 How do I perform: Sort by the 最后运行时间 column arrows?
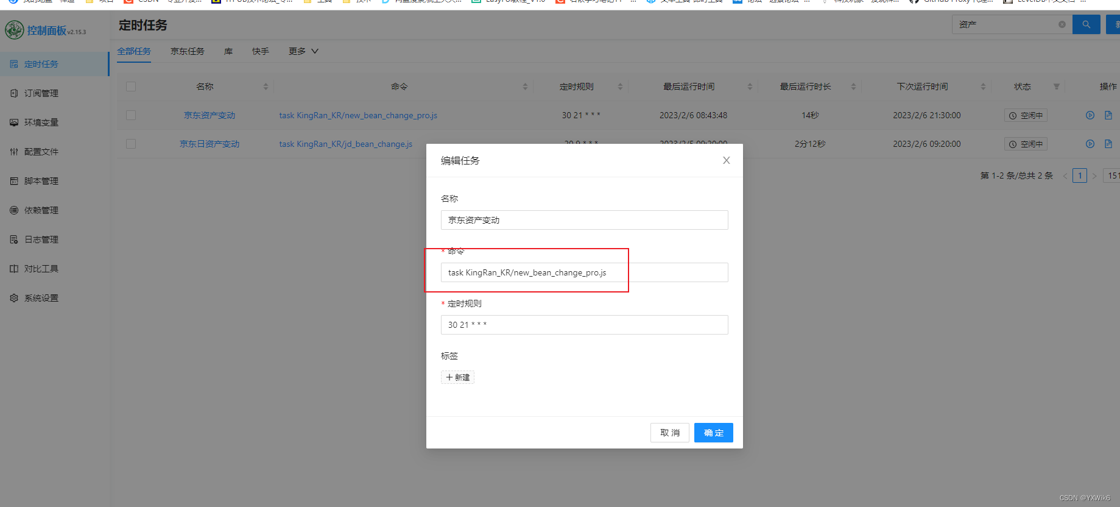pyautogui.click(x=750, y=87)
